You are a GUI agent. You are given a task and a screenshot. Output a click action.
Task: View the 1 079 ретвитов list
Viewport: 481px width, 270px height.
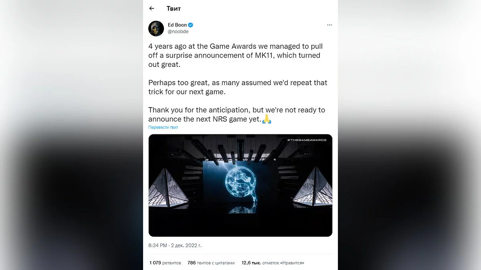pyautogui.click(x=165, y=263)
